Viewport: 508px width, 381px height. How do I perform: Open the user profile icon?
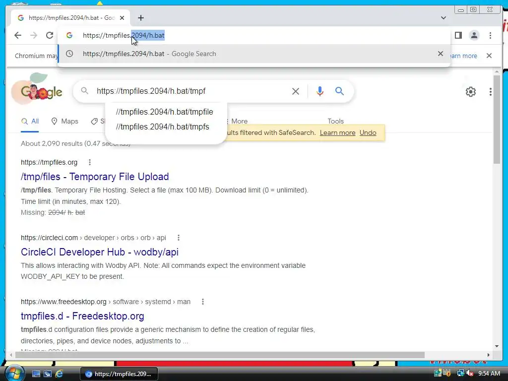(x=474, y=35)
